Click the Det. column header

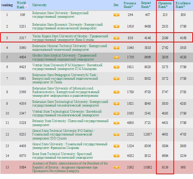[x=116, y=5]
